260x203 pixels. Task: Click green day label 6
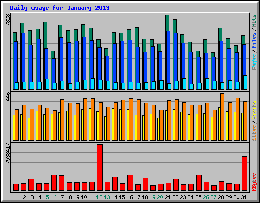pyautogui.click(x=55, y=197)
